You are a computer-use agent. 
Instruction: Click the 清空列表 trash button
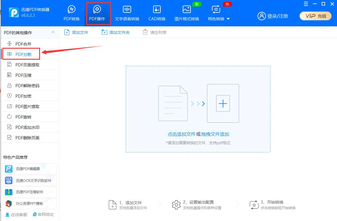click(155, 32)
